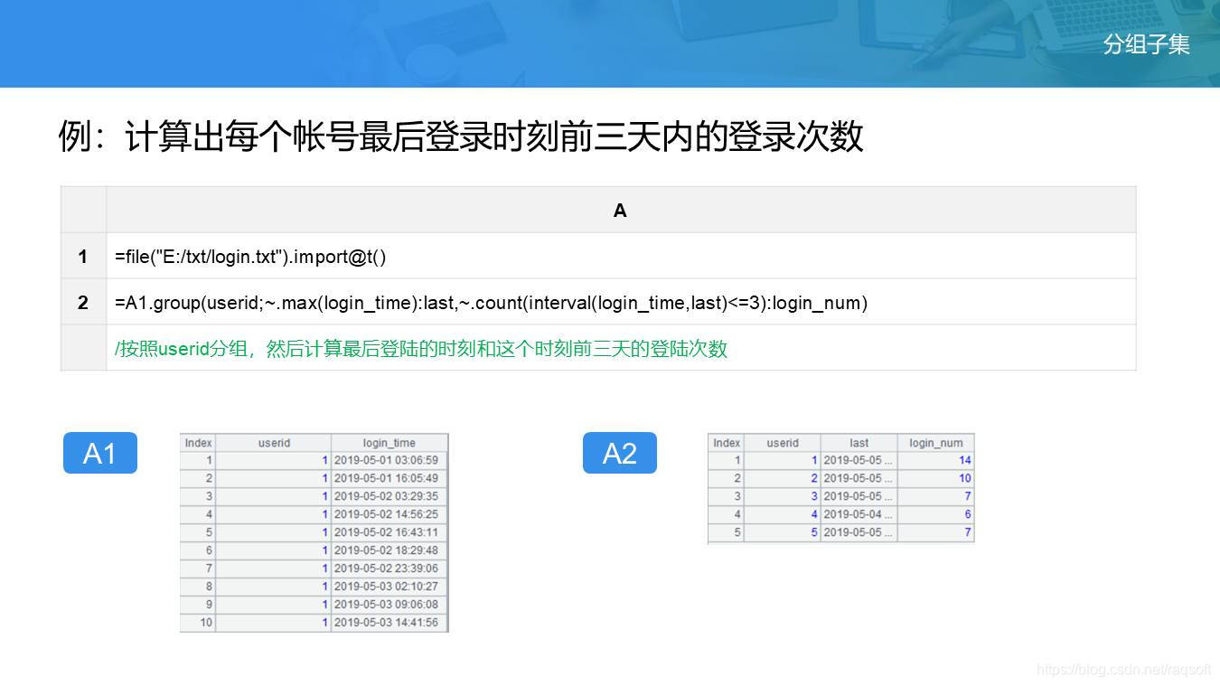Click the 分组子集 heading in banner
This screenshot has height=686, width=1220.
[1146, 44]
